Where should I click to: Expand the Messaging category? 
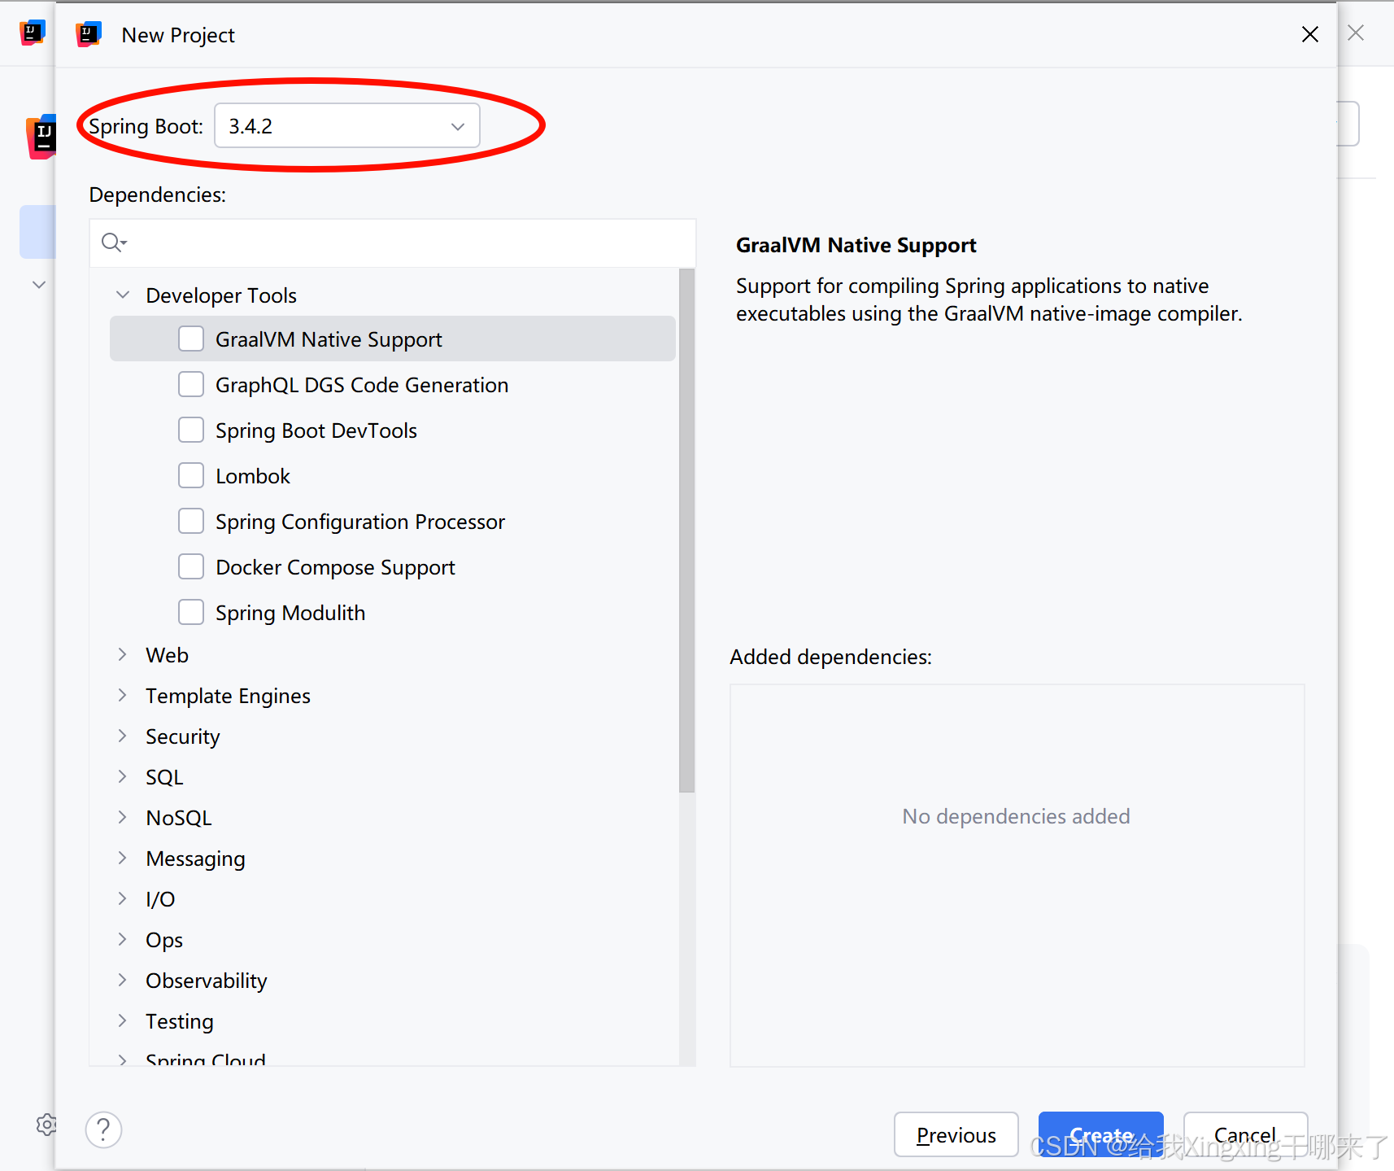(x=123, y=858)
